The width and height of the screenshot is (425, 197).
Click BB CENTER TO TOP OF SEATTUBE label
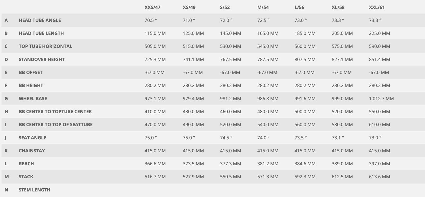(x=56, y=124)
